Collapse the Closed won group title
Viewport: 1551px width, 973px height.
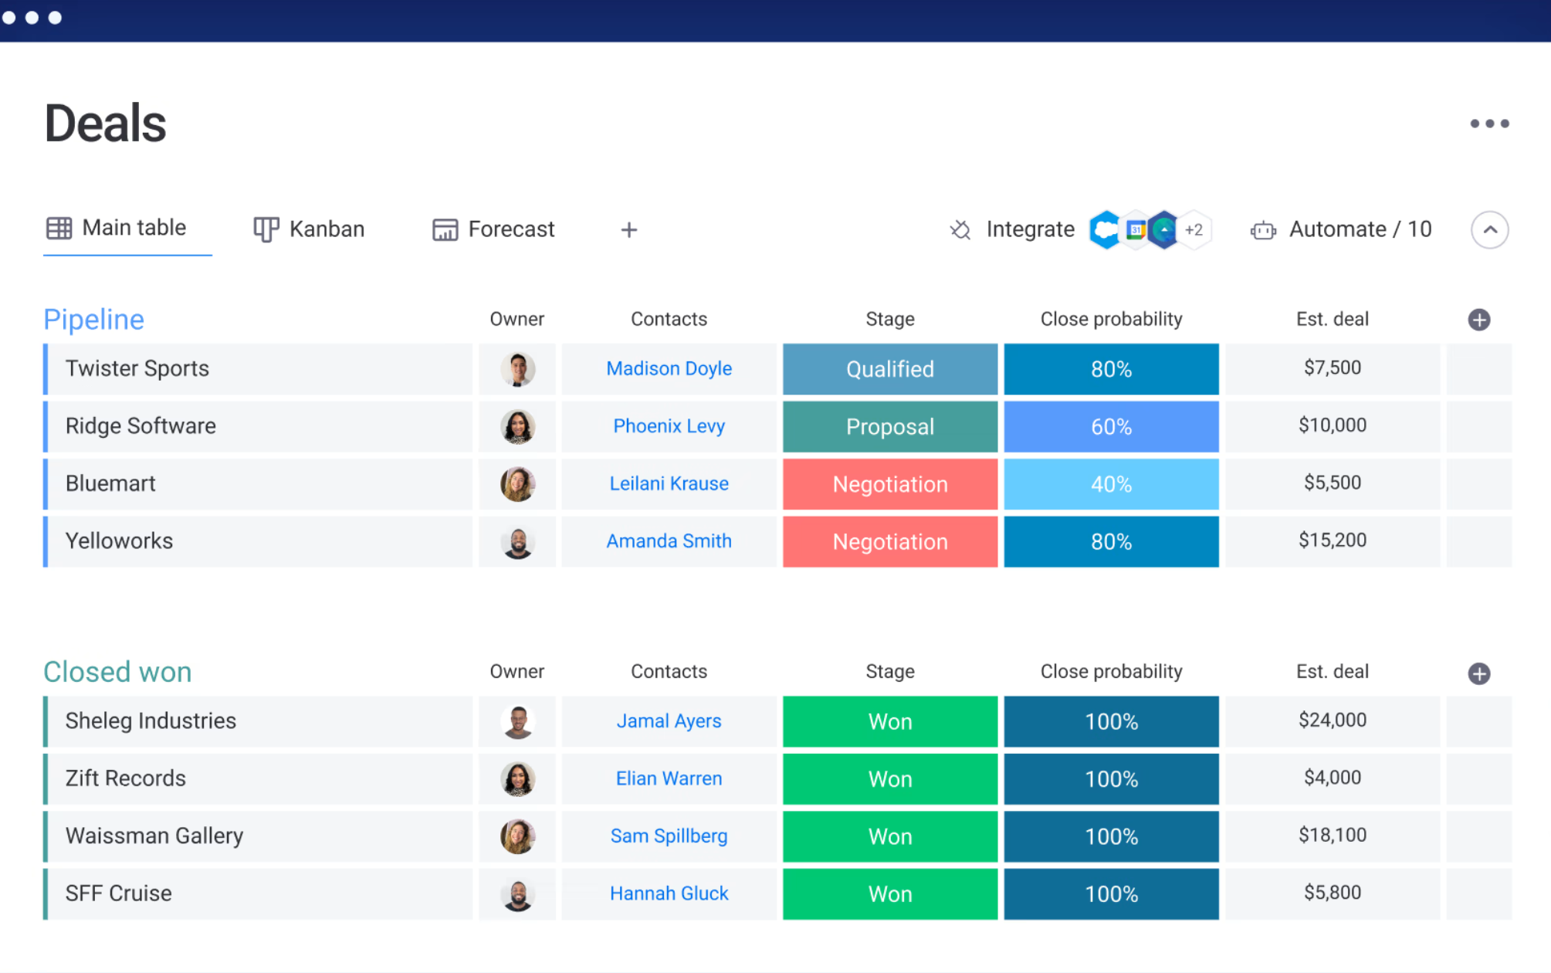pyautogui.click(x=117, y=672)
